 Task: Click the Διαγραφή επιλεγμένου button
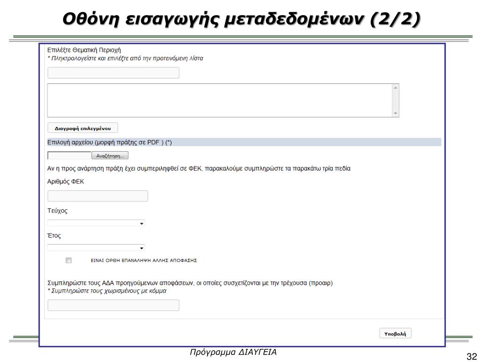click(83, 128)
